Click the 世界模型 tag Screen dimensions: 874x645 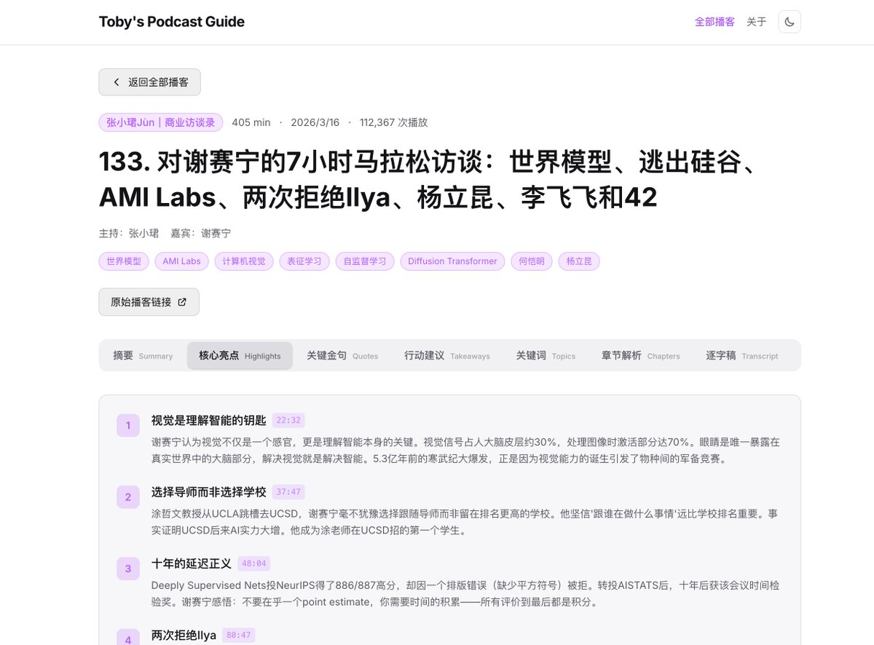click(124, 261)
